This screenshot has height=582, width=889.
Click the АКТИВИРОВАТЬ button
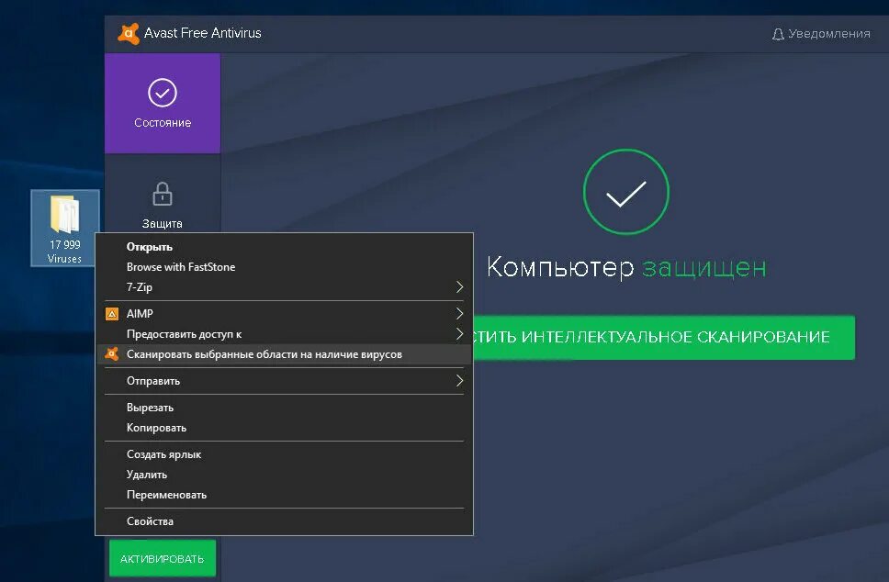[x=163, y=558]
